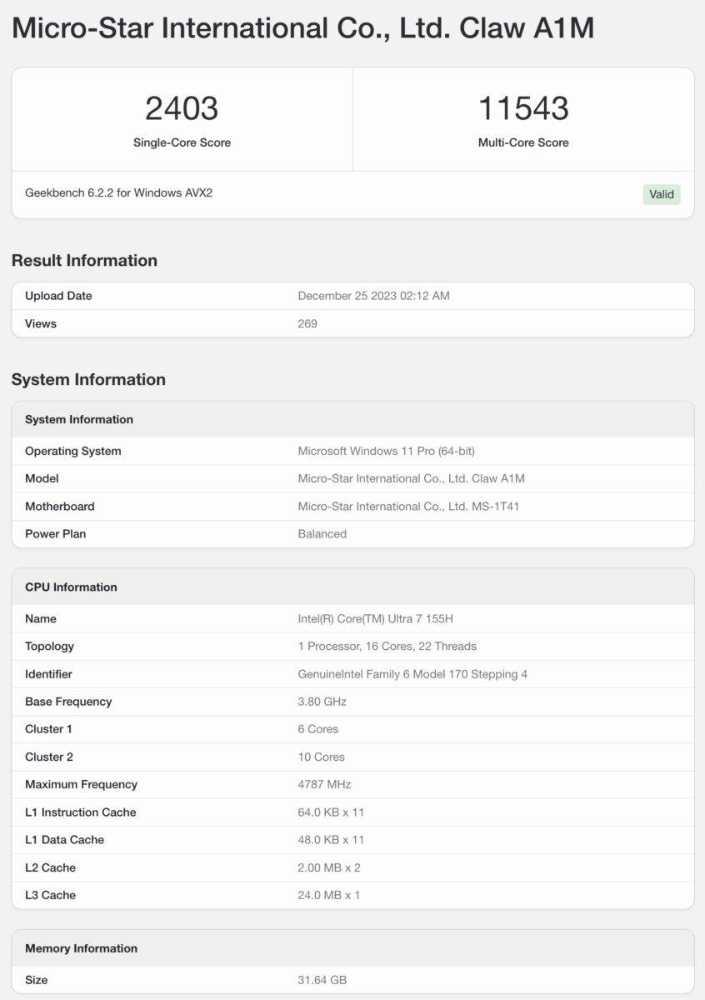
Task: Click the value '48.0 KB x 11'
Action: coord(331,839)
